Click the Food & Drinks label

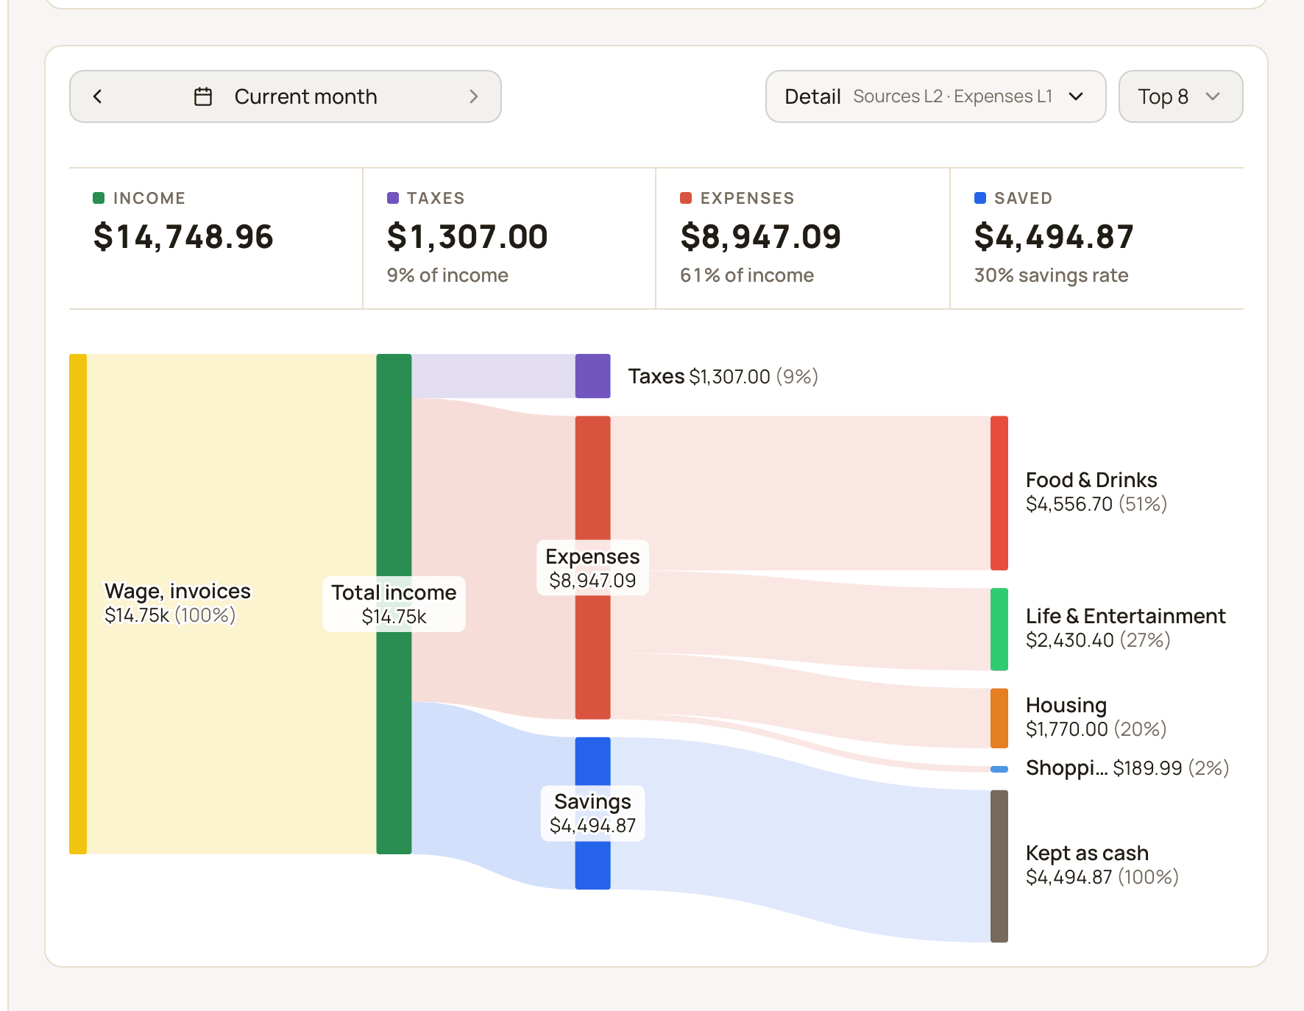click(1096, 492)
